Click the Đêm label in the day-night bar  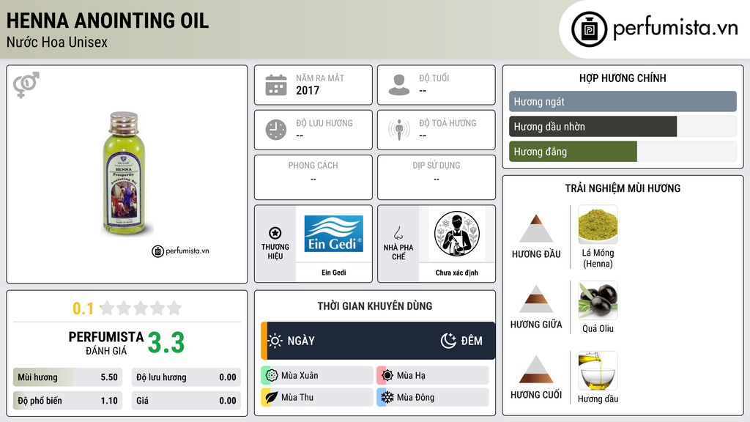[x=472, y=341]
